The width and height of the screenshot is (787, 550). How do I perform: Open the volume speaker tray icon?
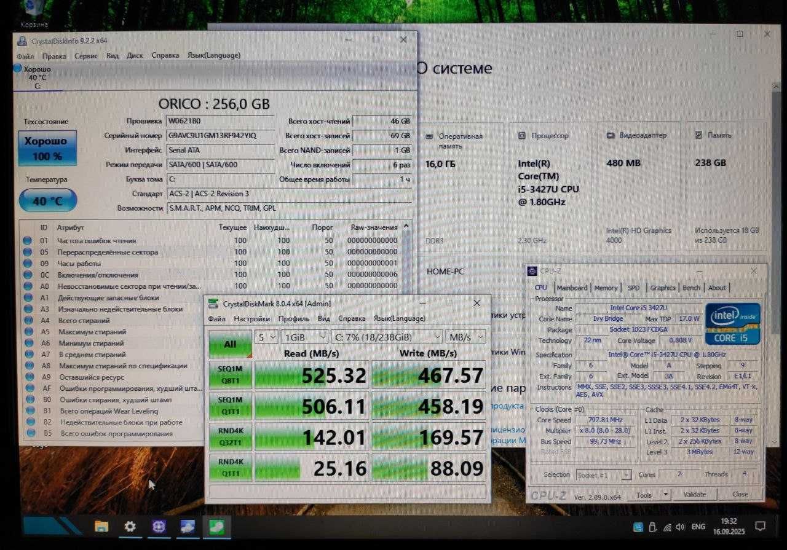pyautogui.click(x=680, y=527)
